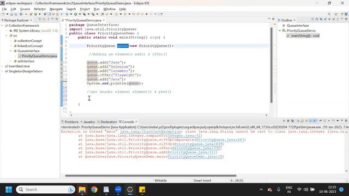The image size is (349, 196).
Task: Collapse PriorityQueueDemo class in Outline
Action: pos(280,30)
